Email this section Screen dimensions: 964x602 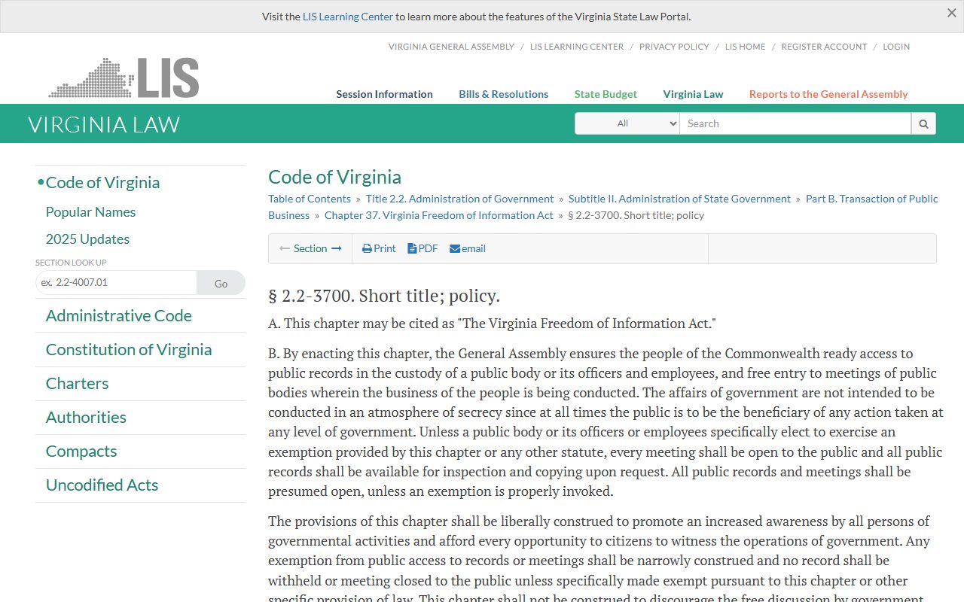pyautogui.click(x=468, y=248)
